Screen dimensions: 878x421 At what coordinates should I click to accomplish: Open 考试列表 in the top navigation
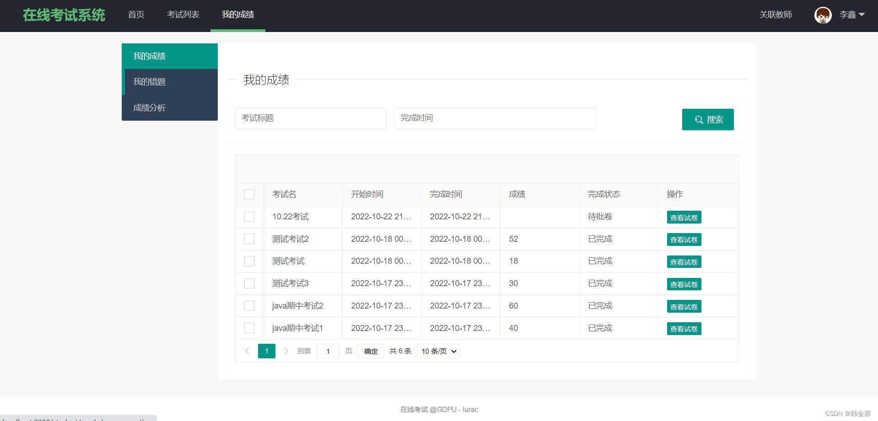coord(183,15)
